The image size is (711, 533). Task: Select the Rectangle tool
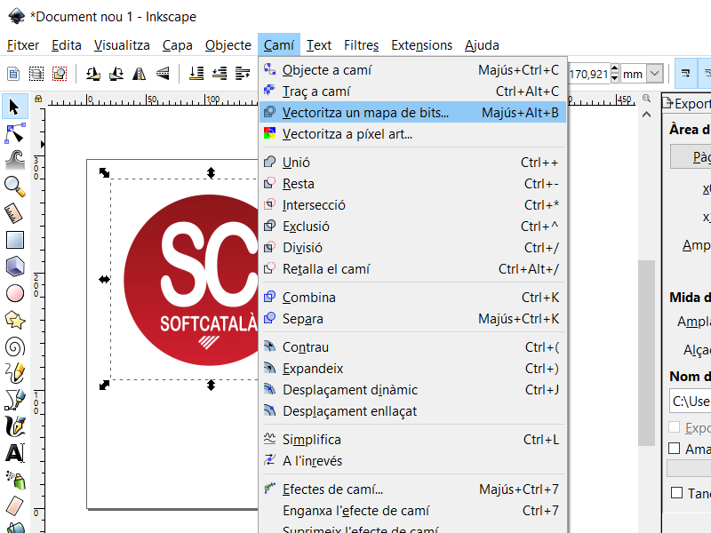coord(15,240)
